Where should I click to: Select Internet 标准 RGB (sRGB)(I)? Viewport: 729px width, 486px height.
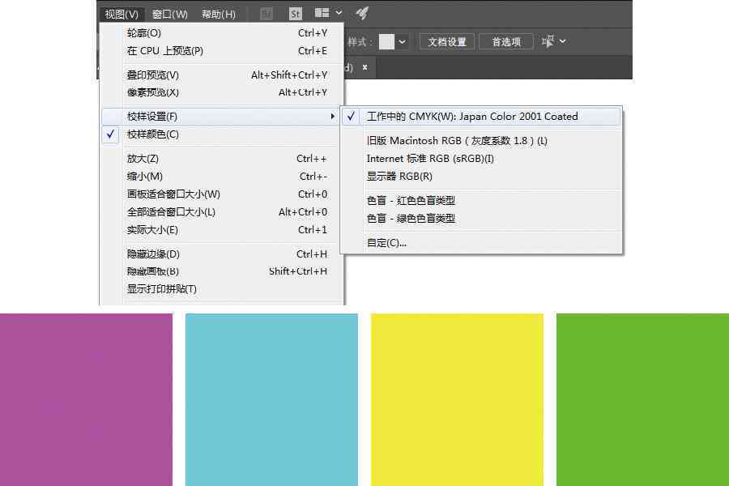click(x=481, y=159)
